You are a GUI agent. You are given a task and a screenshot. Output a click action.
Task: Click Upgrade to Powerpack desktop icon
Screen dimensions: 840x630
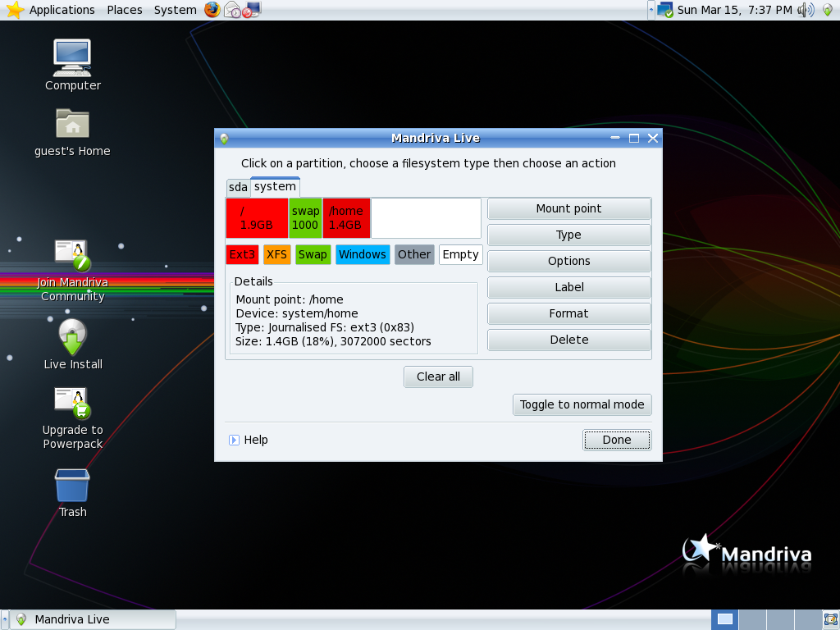(x=72, y=418)
